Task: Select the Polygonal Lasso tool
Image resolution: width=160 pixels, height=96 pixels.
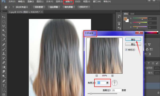Action: click(x=4, y=26)
